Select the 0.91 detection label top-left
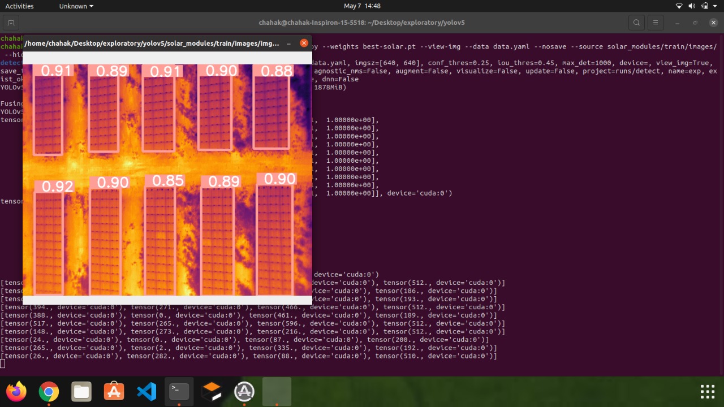This screenshot has width=724, height=407. (56, 71)
